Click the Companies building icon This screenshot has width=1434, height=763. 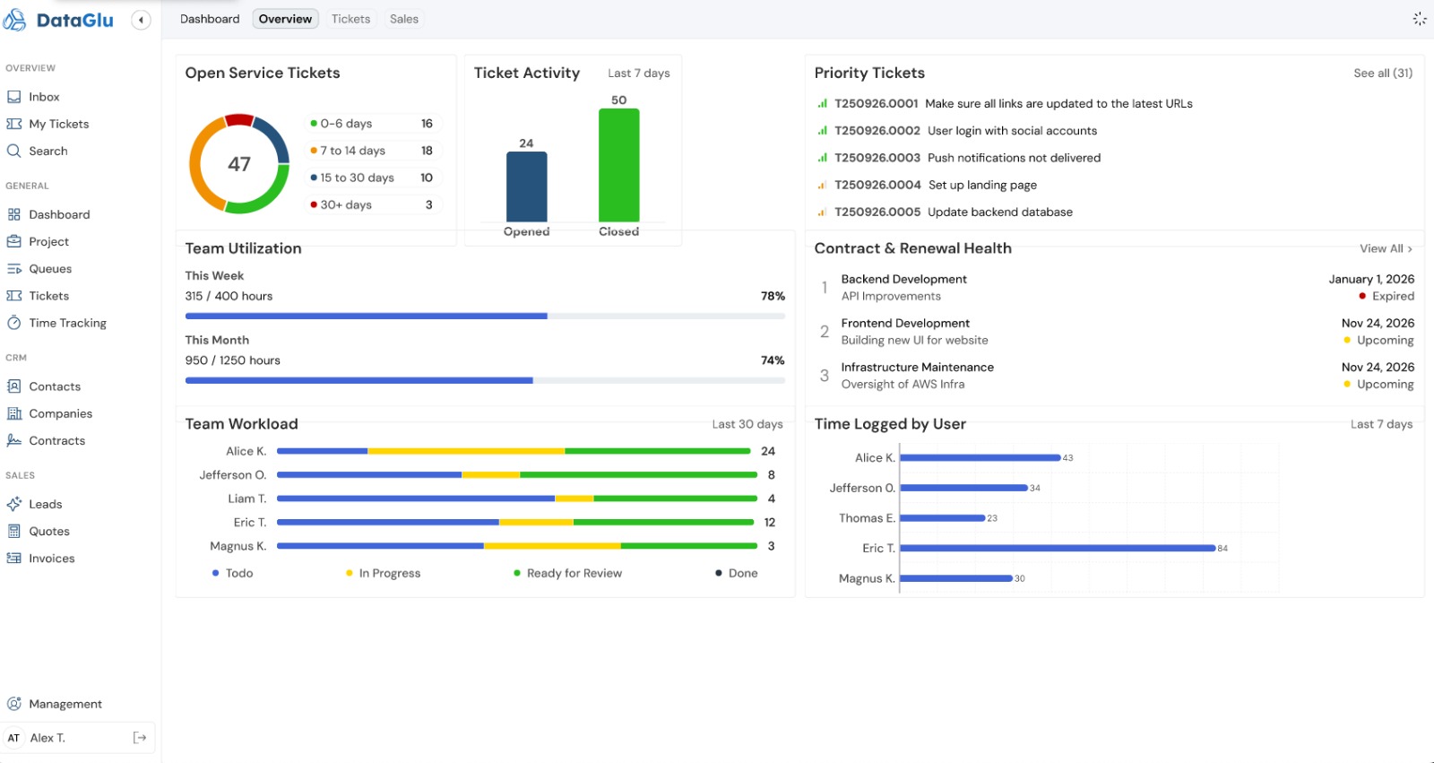tap(14, 413)
